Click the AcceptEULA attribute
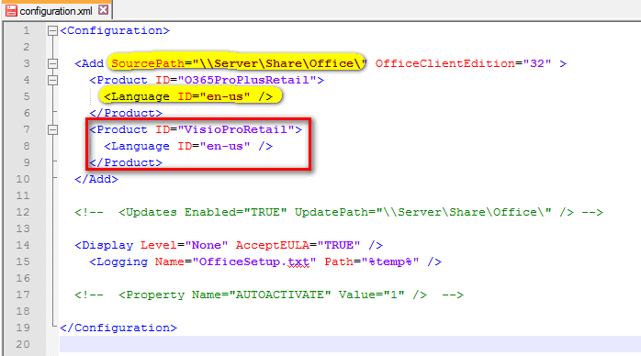The image size is (641, 356). coord(272,245)
